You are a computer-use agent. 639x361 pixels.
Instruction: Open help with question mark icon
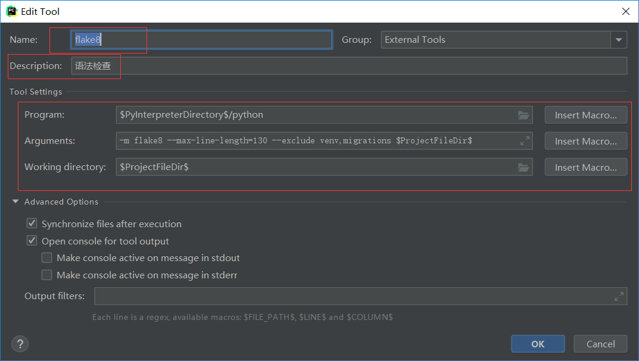20,344
